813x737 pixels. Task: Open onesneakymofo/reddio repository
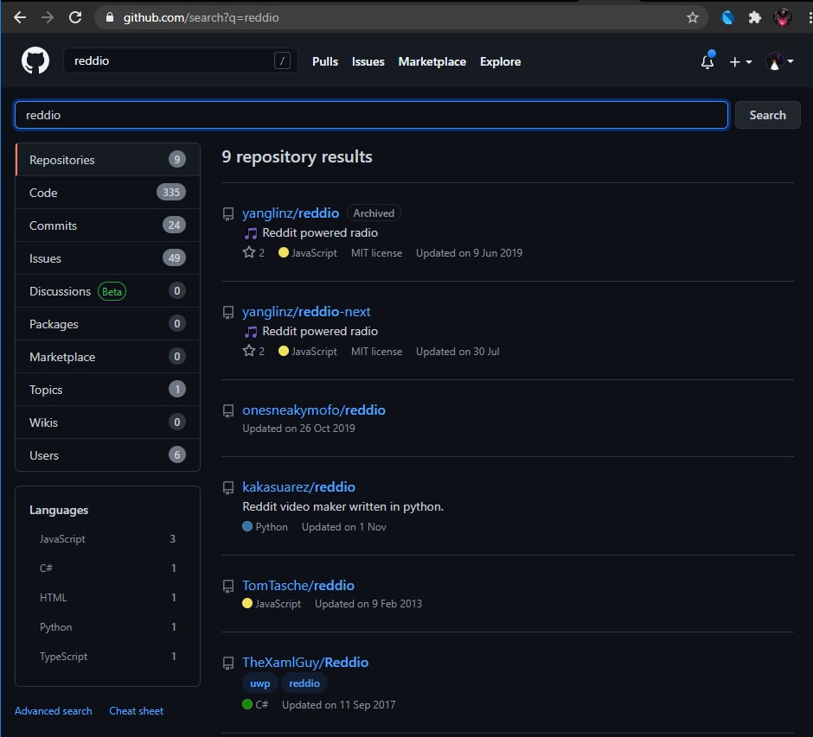(314, 410)
